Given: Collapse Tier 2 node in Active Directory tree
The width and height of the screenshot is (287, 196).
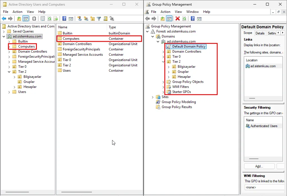Looking at the screenshot, I should [x=9, y=72].
